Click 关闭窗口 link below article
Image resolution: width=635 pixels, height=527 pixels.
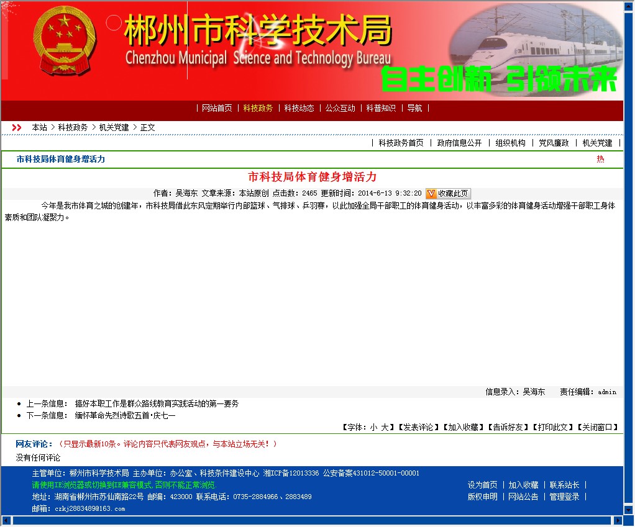point(598,427)
